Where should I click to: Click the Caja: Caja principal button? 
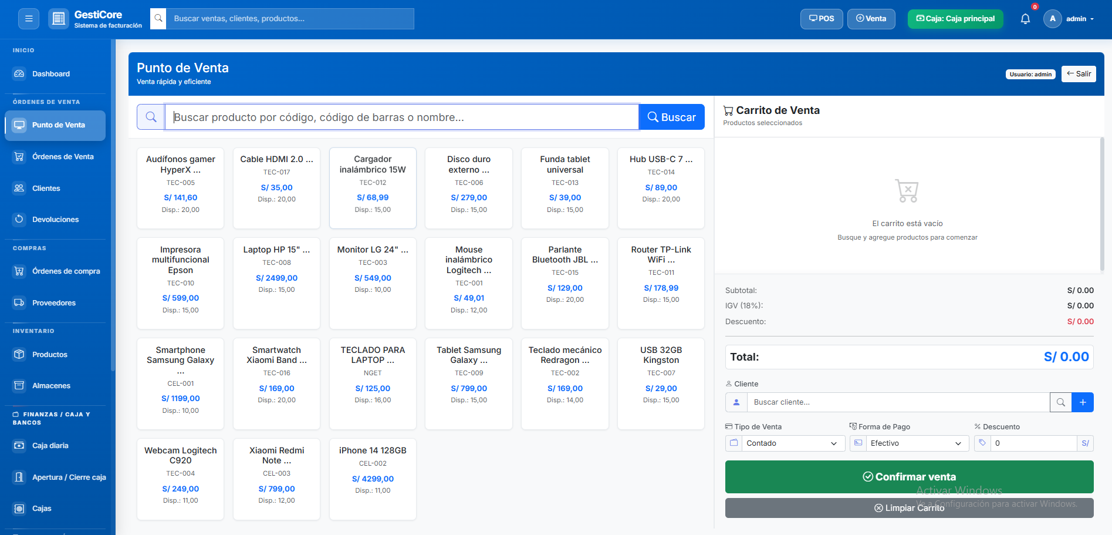[x=955, y=19]
